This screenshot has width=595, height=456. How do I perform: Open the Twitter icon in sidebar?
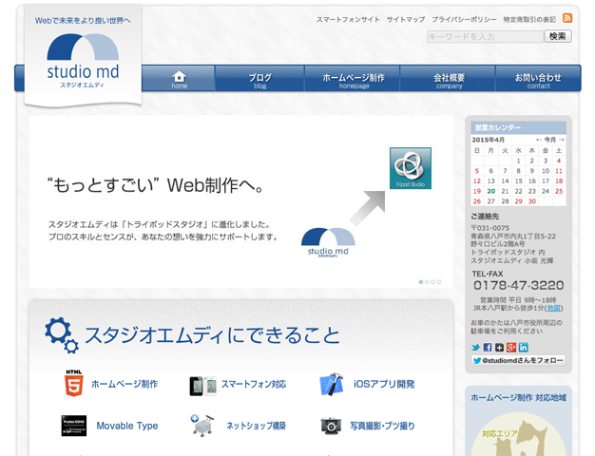click(475, 347)
